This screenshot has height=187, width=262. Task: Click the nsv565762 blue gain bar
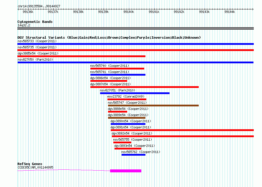pos(134,155)
